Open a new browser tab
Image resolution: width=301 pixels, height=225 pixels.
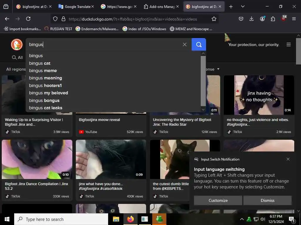pos(231,7)
